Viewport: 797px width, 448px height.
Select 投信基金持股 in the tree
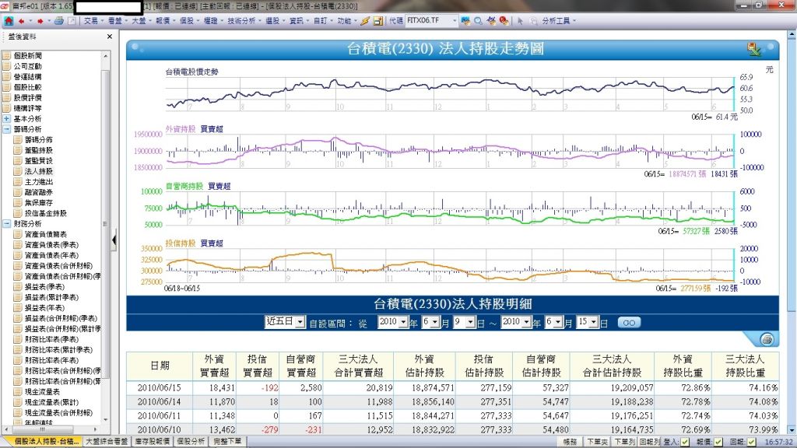click(x=46, y=213)
